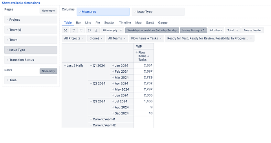The image size is (271, 143).
Task: Click the export download icon
Action: coord(96,30)
